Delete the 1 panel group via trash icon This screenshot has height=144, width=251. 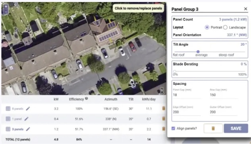coord(164,119)
